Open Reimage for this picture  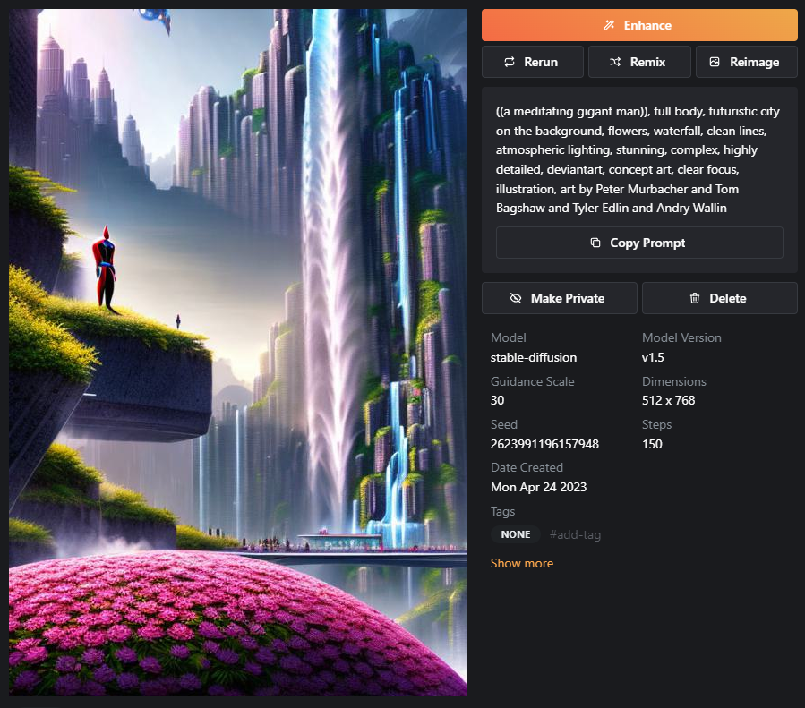(747, 62)
